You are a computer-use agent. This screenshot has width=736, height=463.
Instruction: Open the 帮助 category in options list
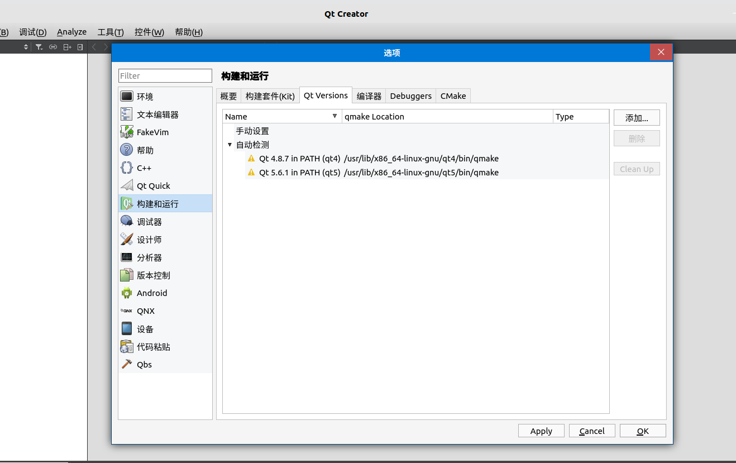pyautogui.click(x=165, y=150)
